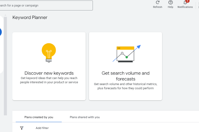
Task: Open the Notifications bell icon
Action: coord(185,3)
